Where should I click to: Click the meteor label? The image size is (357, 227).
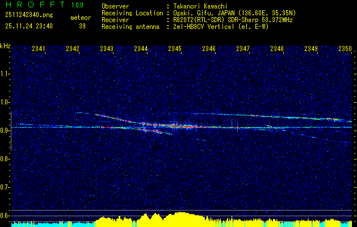[x=81, y=18]
